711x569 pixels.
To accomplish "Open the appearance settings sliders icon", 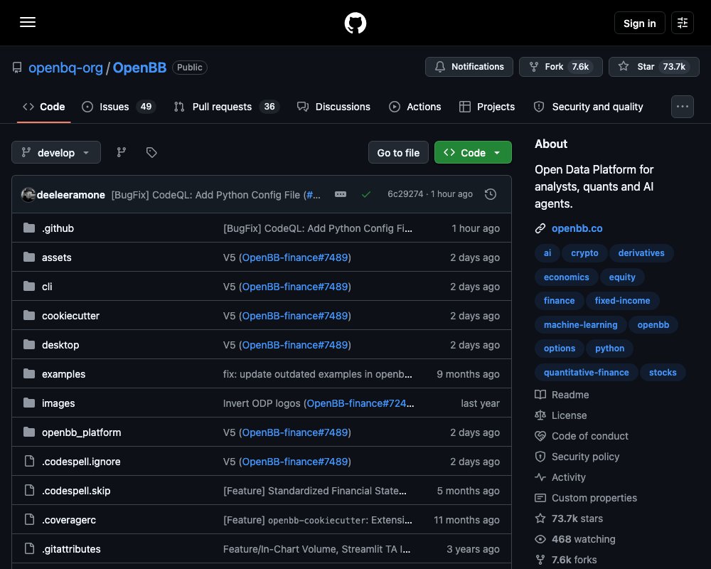I will click(x=683, y=23).
